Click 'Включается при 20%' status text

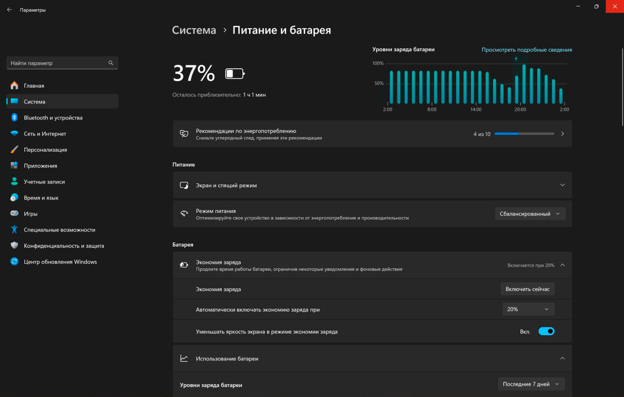(x=531, y=265)
